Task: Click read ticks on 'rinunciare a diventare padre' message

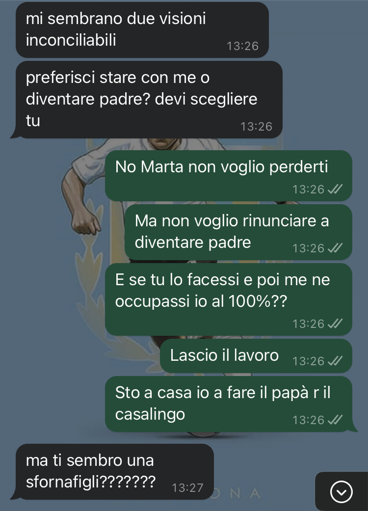Action: (x=335, y=248)
